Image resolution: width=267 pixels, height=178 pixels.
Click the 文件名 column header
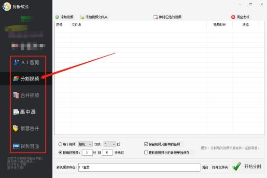(76, 25)
